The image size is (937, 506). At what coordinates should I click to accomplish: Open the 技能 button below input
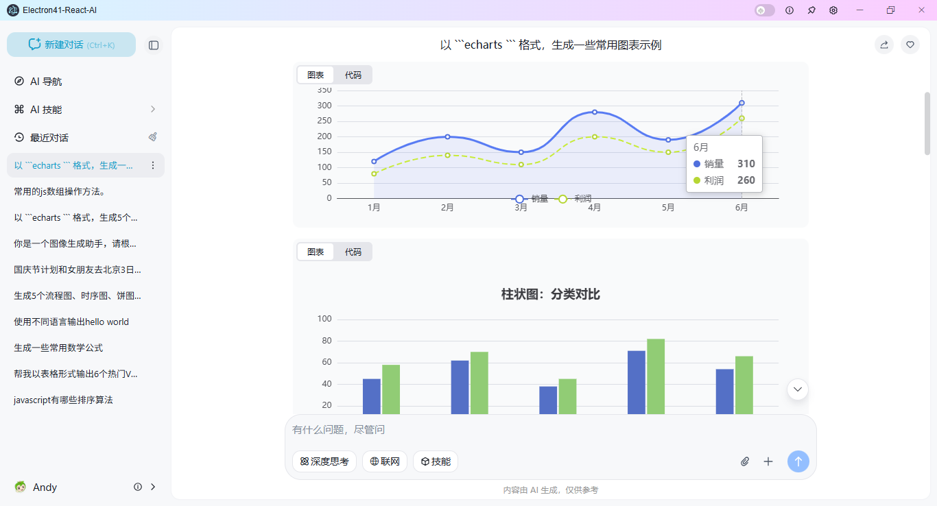(x=436, y=461)
